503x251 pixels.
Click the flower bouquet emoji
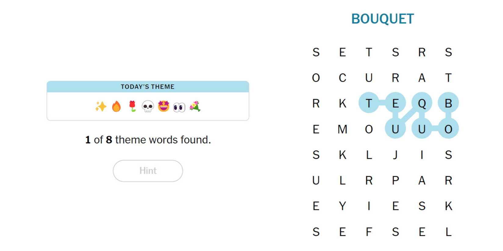coord(195,106)
